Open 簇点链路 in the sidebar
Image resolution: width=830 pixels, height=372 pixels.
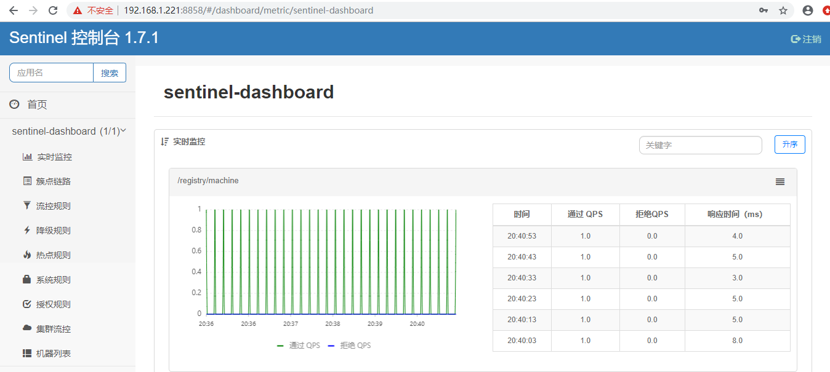point(54,181)
